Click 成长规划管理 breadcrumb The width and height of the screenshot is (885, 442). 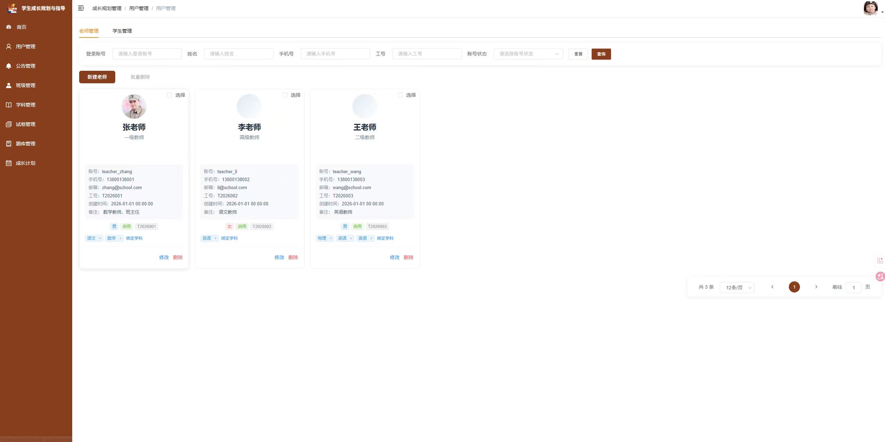click(x=107, y=8)
